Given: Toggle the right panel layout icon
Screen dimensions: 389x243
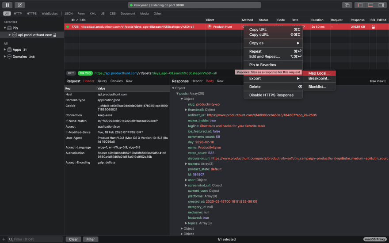Looking at the screenshot, I should coord(381,5).
